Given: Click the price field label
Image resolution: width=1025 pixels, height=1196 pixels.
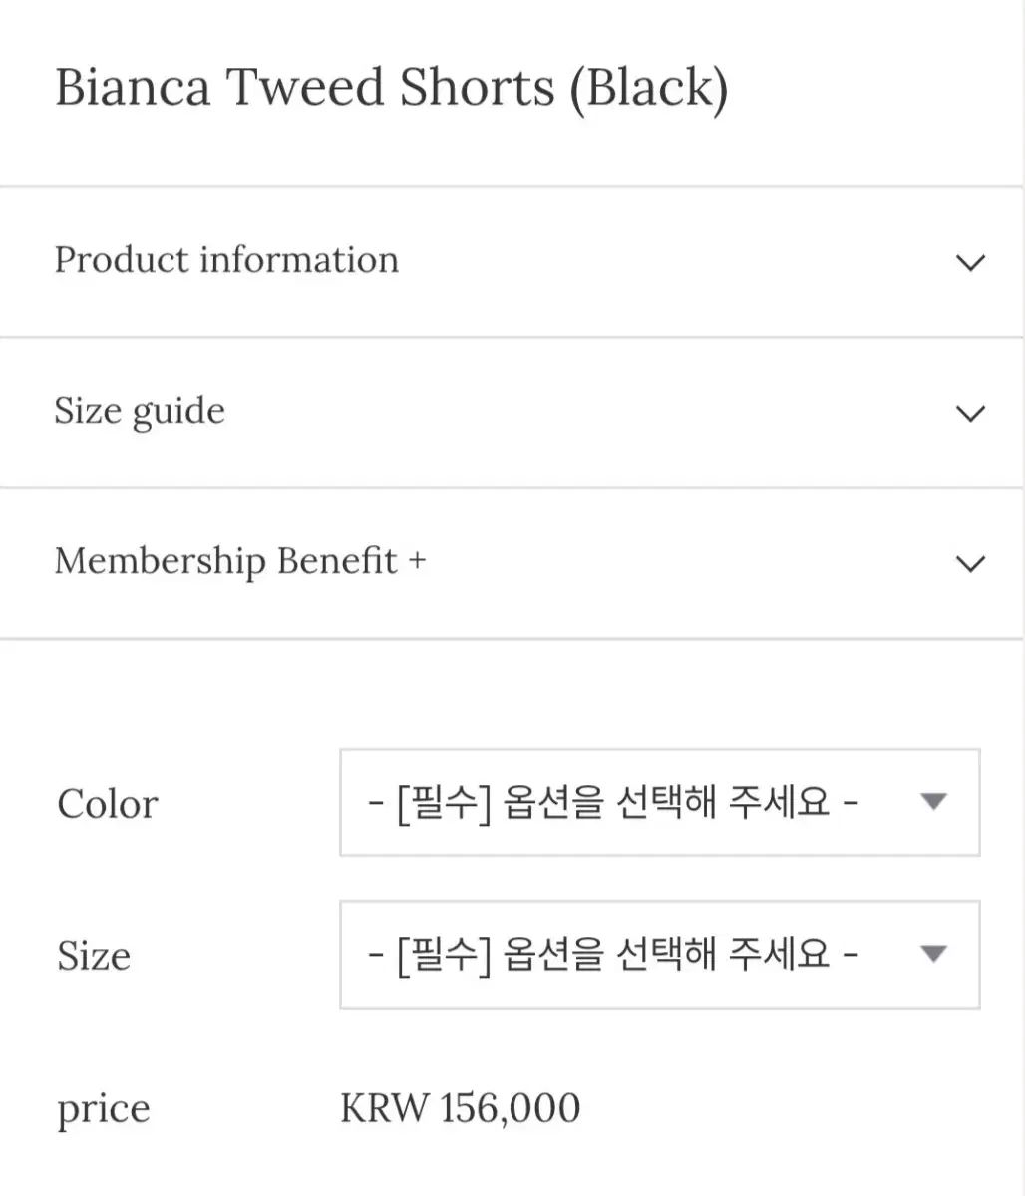Looking at the screenshot, I should click(104, 1109).
